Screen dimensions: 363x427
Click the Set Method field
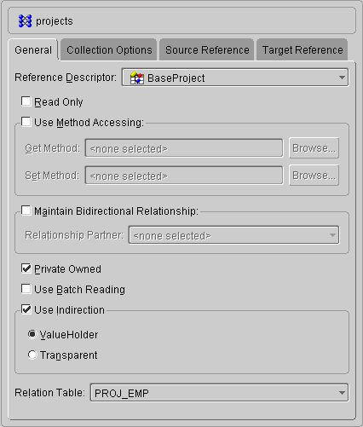tap(184, 176)
